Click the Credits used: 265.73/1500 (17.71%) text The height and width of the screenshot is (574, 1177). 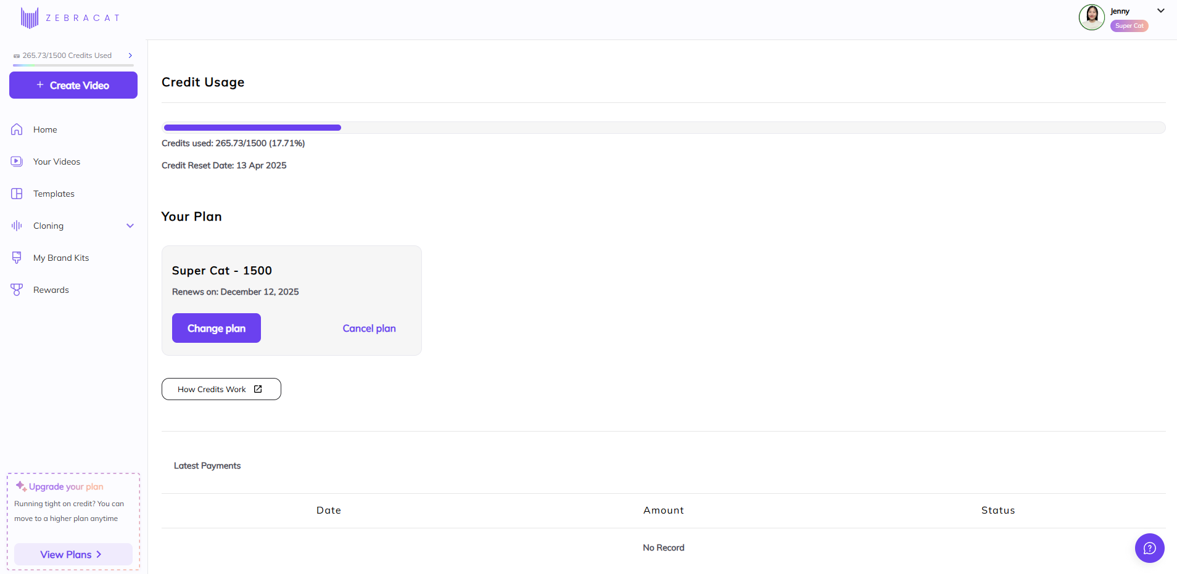tap(233, 143)
